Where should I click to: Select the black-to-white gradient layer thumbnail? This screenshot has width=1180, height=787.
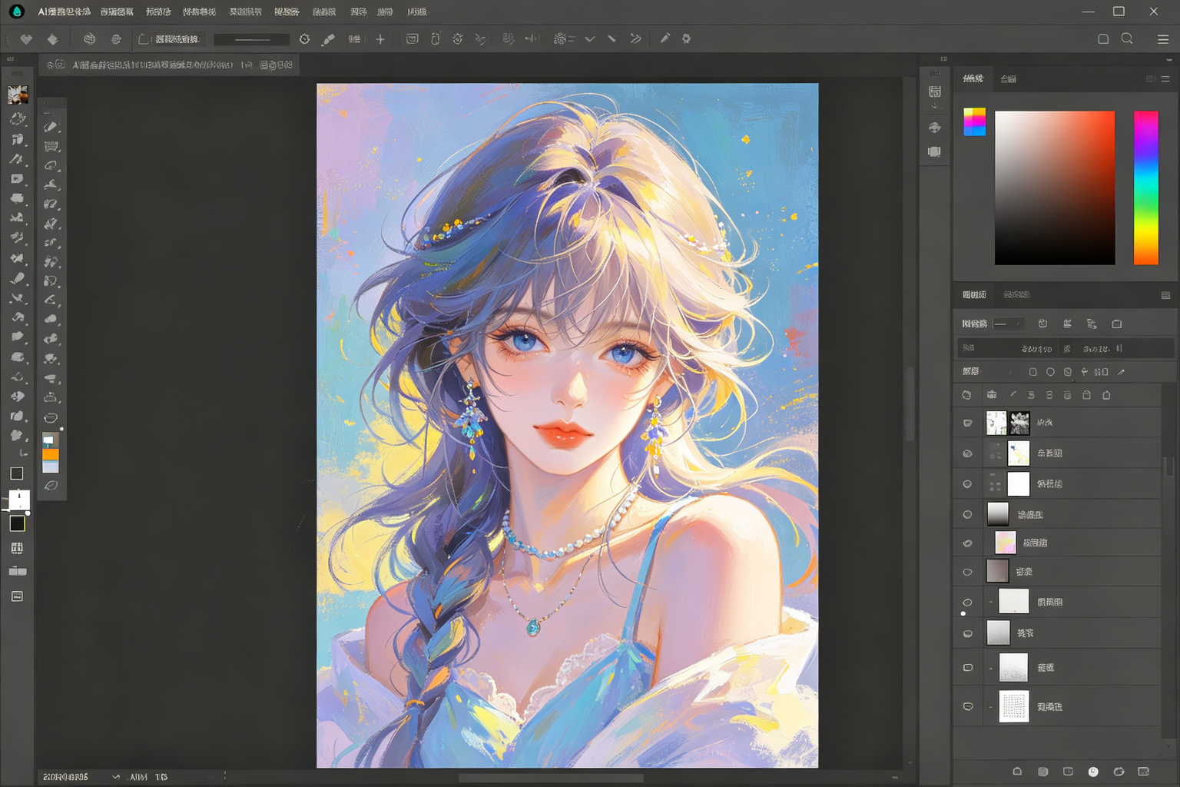click(997, 514)
